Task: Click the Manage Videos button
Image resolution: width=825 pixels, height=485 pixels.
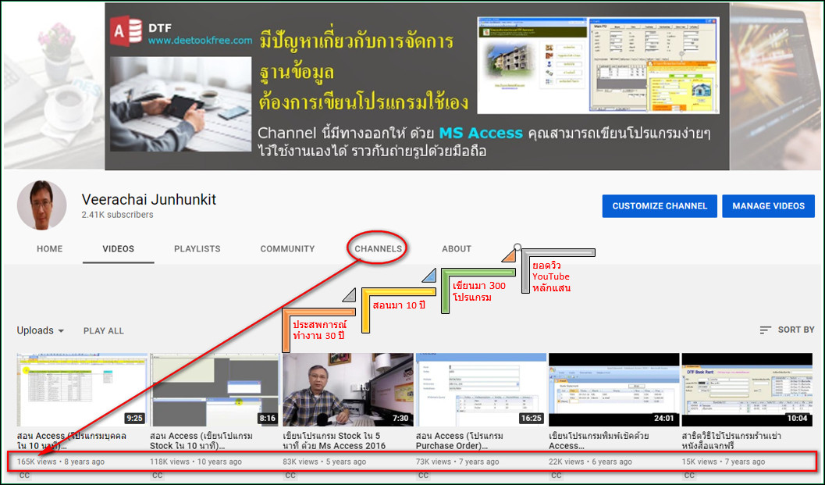Action: [768, 206]
